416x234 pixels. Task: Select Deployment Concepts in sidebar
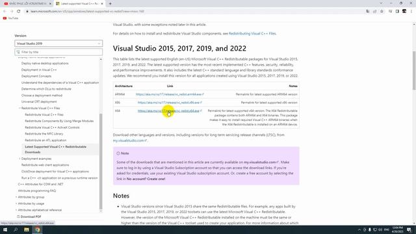[36, 76]
